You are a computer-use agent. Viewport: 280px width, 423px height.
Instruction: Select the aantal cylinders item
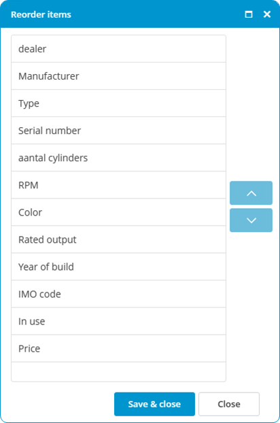[118, 158]
